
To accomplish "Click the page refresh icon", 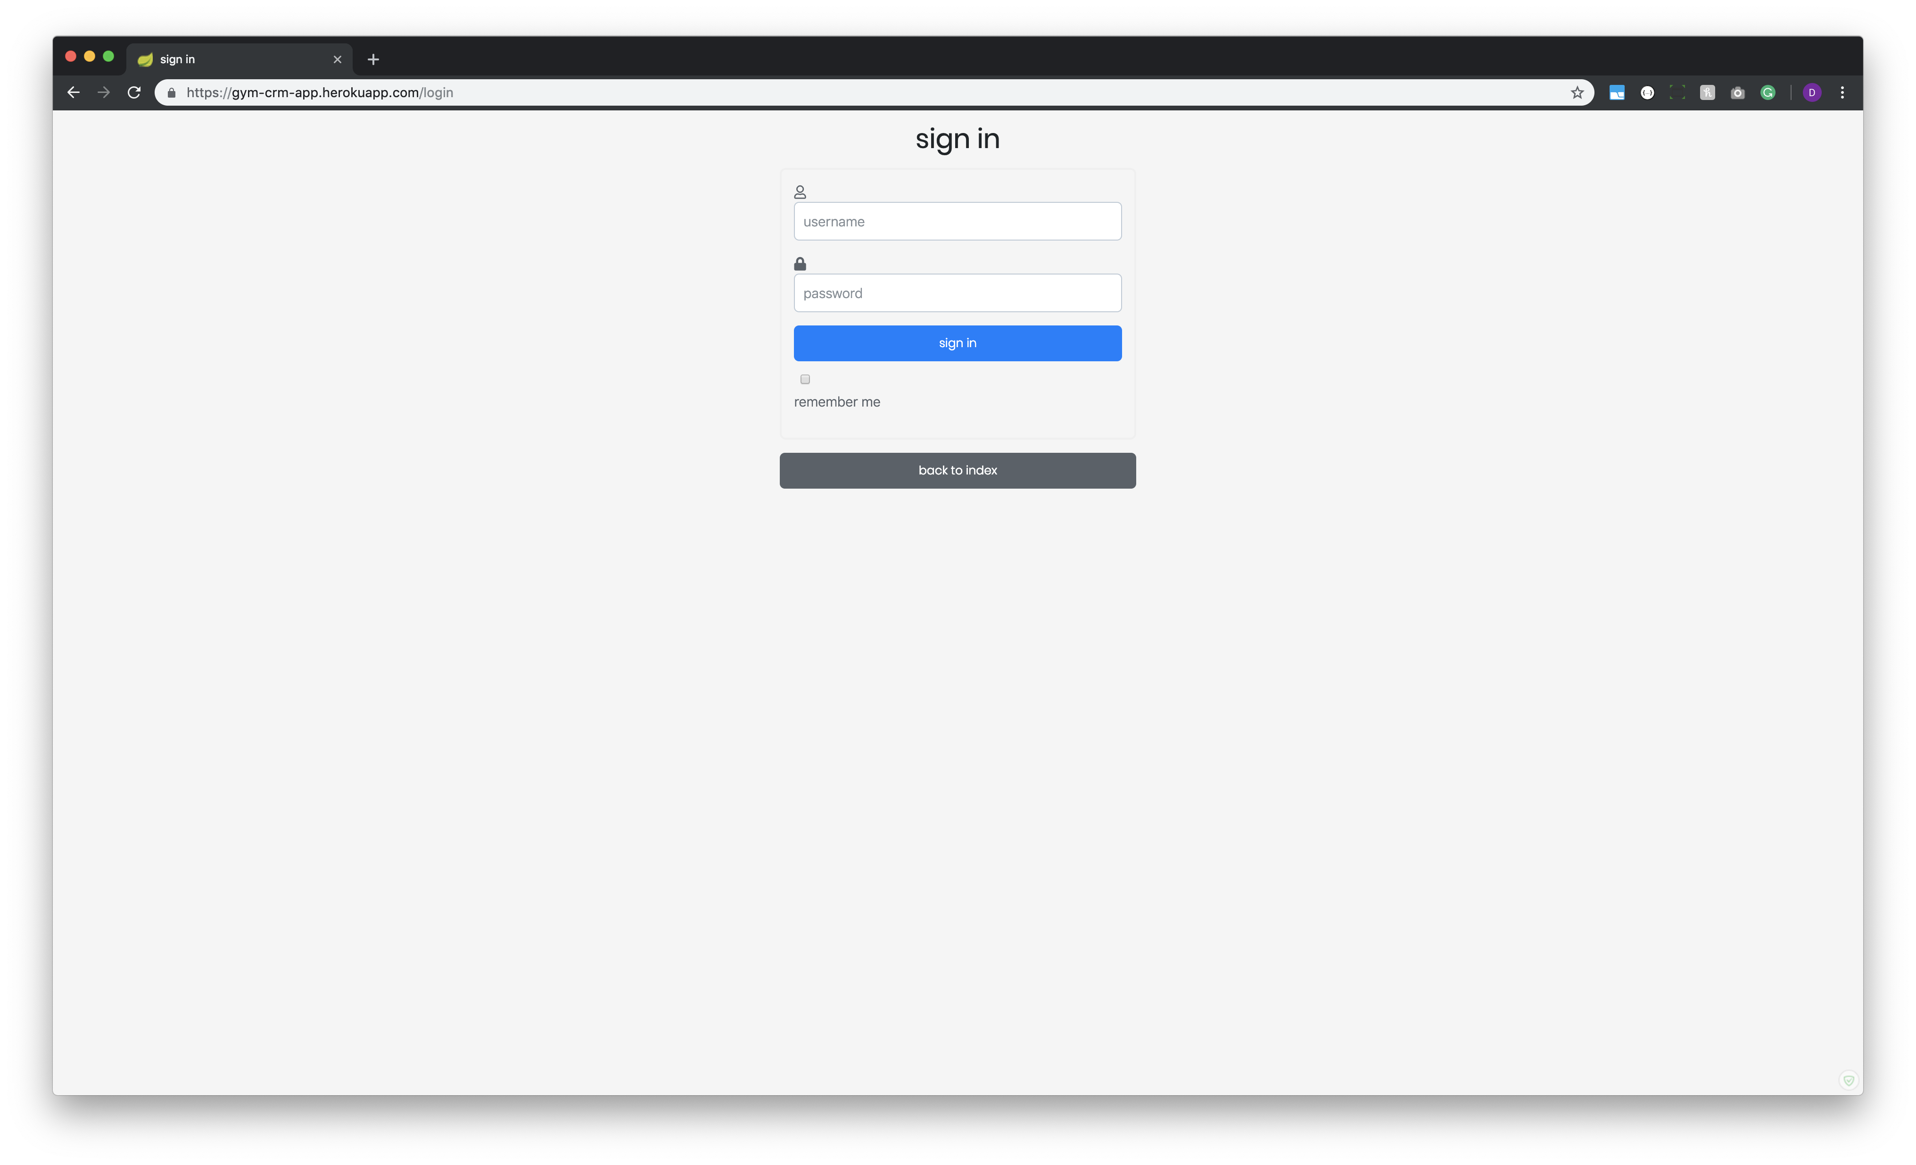I will tap(134, 92).
